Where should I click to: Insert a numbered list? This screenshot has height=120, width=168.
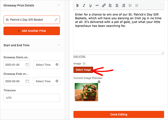(x=137, y=5)
